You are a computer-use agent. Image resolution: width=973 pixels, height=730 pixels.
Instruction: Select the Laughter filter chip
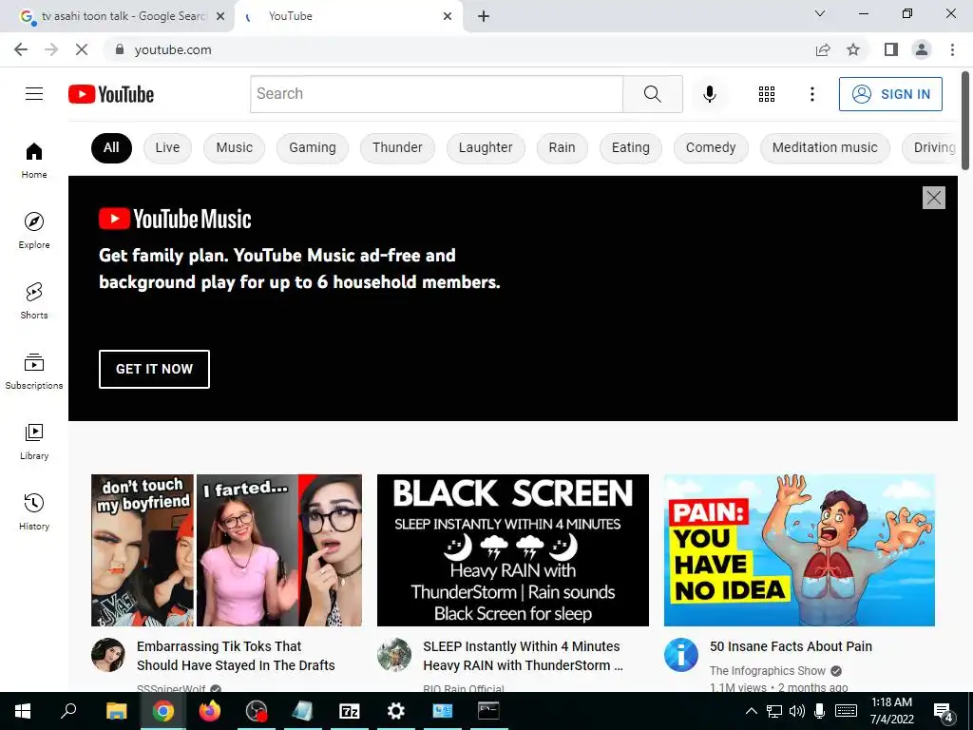click(486, 147)
